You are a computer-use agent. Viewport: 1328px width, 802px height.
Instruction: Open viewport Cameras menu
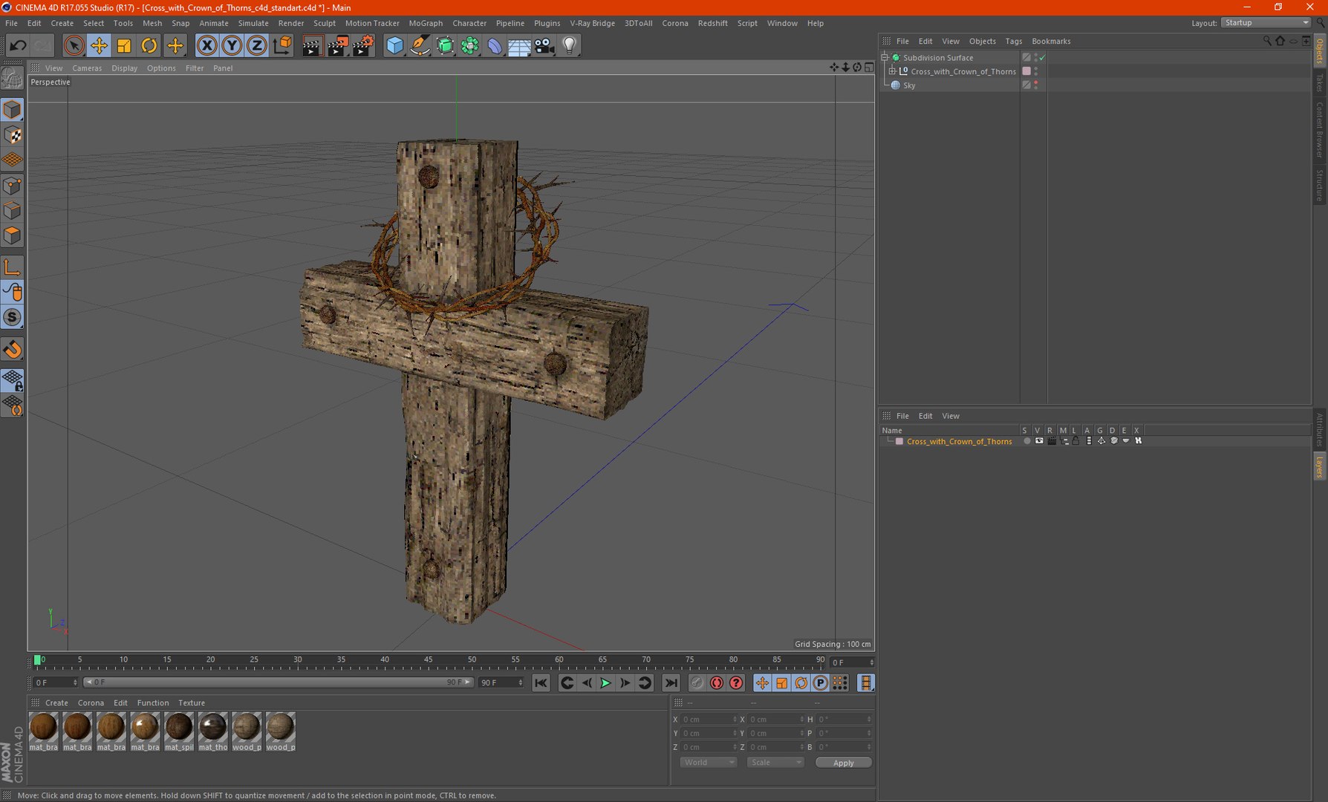[87, 68]
